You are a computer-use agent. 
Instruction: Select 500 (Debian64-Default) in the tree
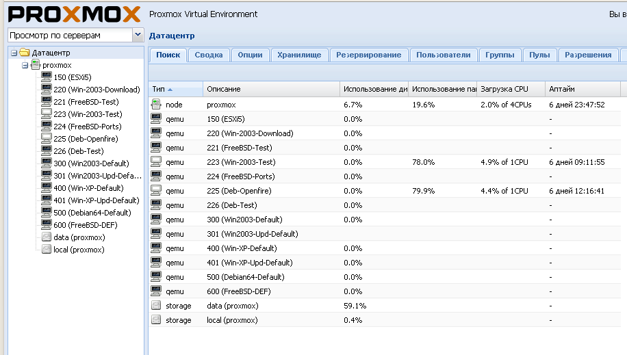click(x=92, y=213)
